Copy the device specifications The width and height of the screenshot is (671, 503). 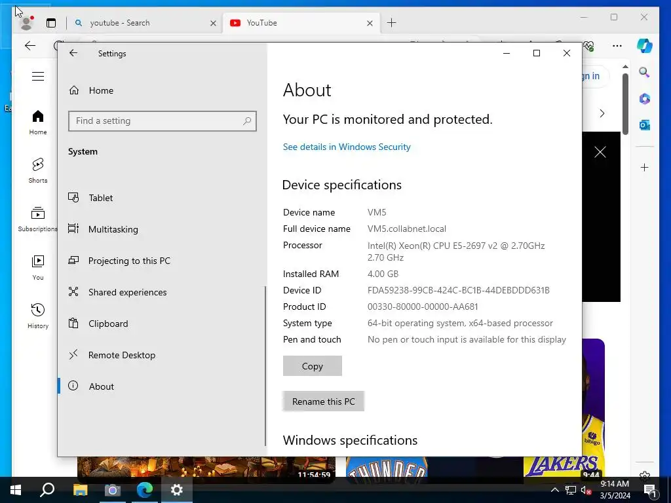(x=313, y=366)
